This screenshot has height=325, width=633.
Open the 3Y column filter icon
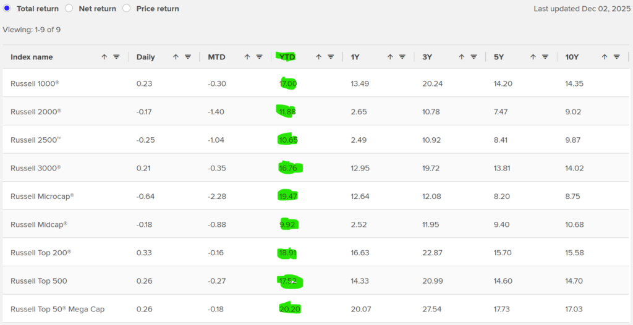474,57
